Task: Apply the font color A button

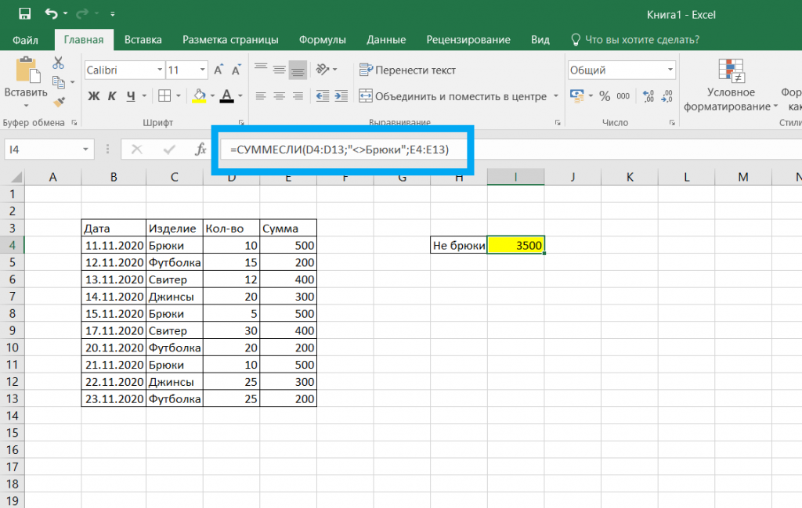Action: coord(226,95)
